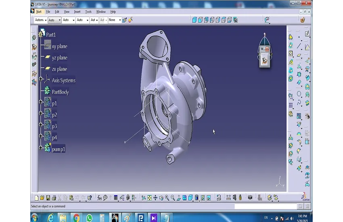The height and width of the screenshot is (222, 343).
Task: Open Google Chrome from the taskbar
Action: tap(76, 218)
